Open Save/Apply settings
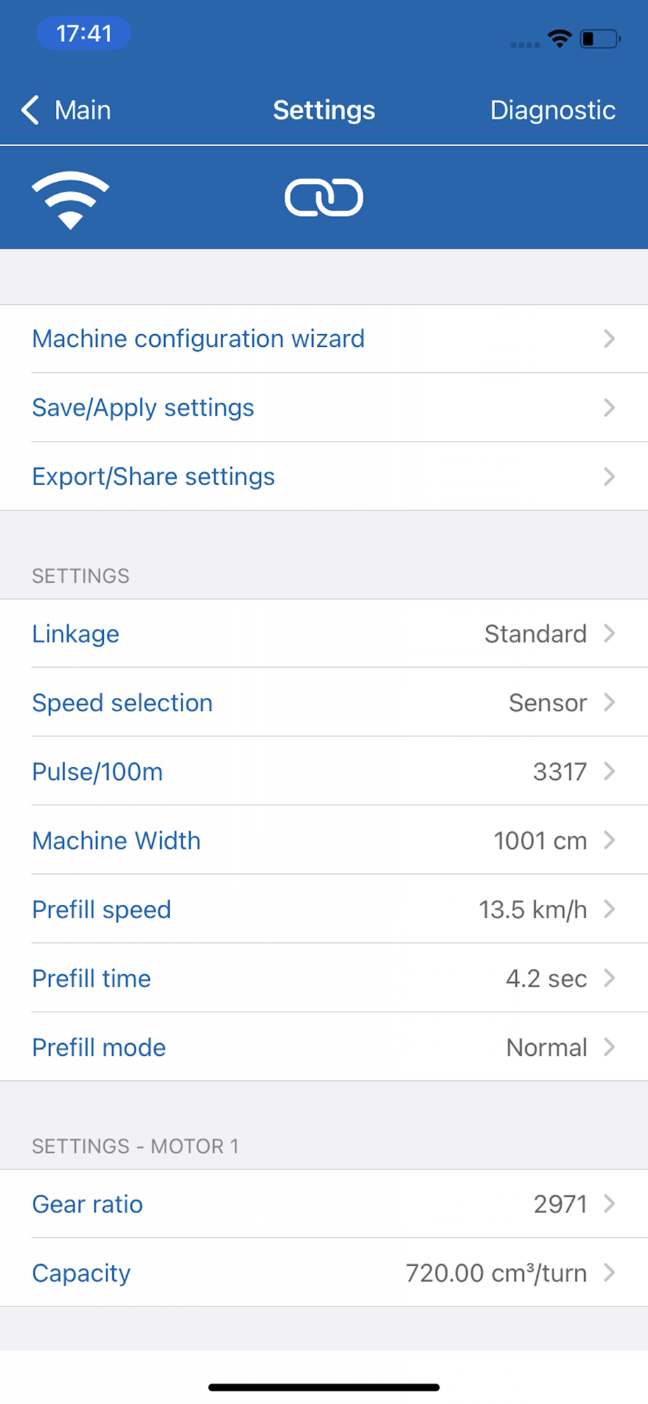This screenshot has height=1404, width=648. click(x=324, y=408)
